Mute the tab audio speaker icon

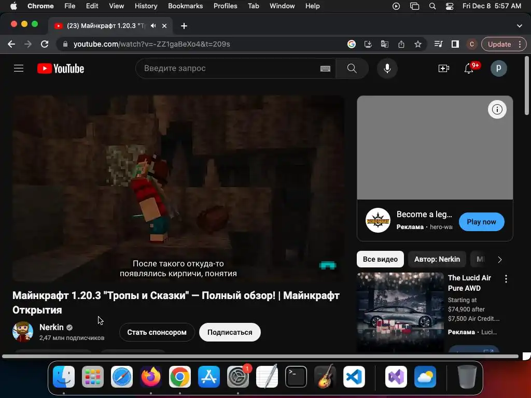153,26
